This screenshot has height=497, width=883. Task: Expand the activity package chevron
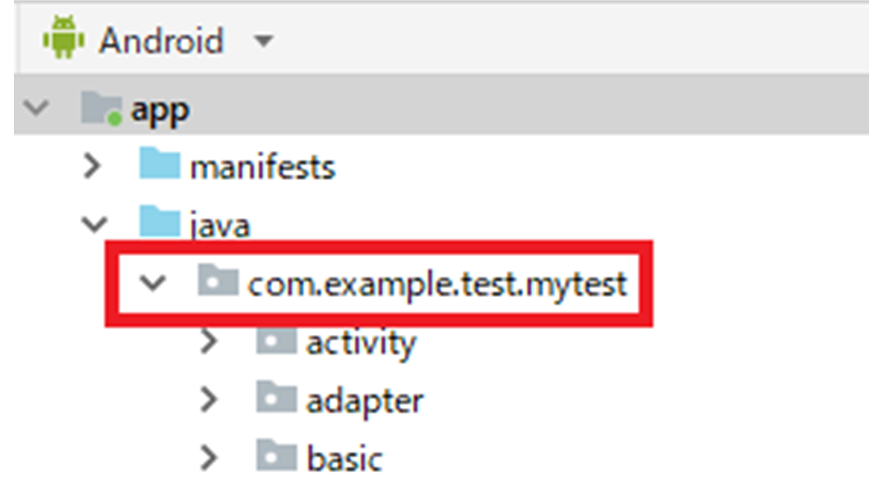(x=209, y=341)
